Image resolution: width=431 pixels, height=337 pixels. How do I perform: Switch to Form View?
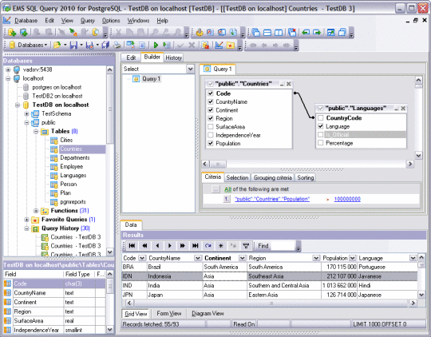coord(168,313)
